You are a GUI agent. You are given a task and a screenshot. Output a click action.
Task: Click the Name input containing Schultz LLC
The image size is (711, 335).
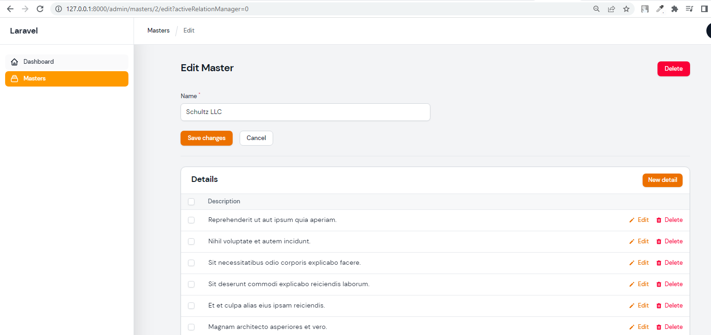305,112
